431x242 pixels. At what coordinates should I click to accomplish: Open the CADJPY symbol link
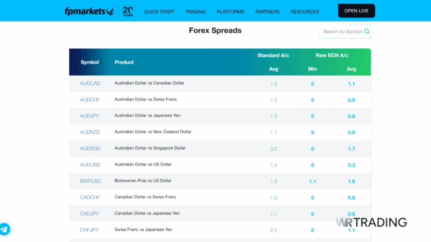[89, 213]
